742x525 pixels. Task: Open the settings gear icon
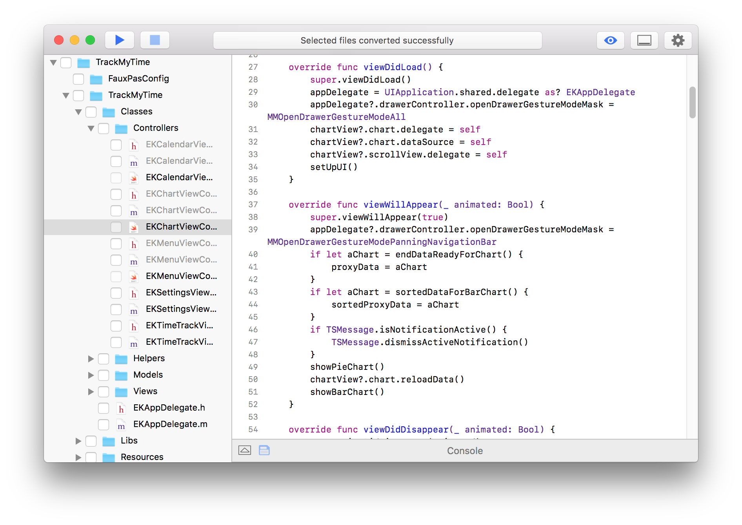[x=678, y=40]
